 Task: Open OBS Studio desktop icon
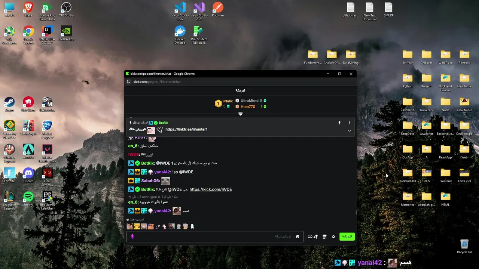[66, 10]
